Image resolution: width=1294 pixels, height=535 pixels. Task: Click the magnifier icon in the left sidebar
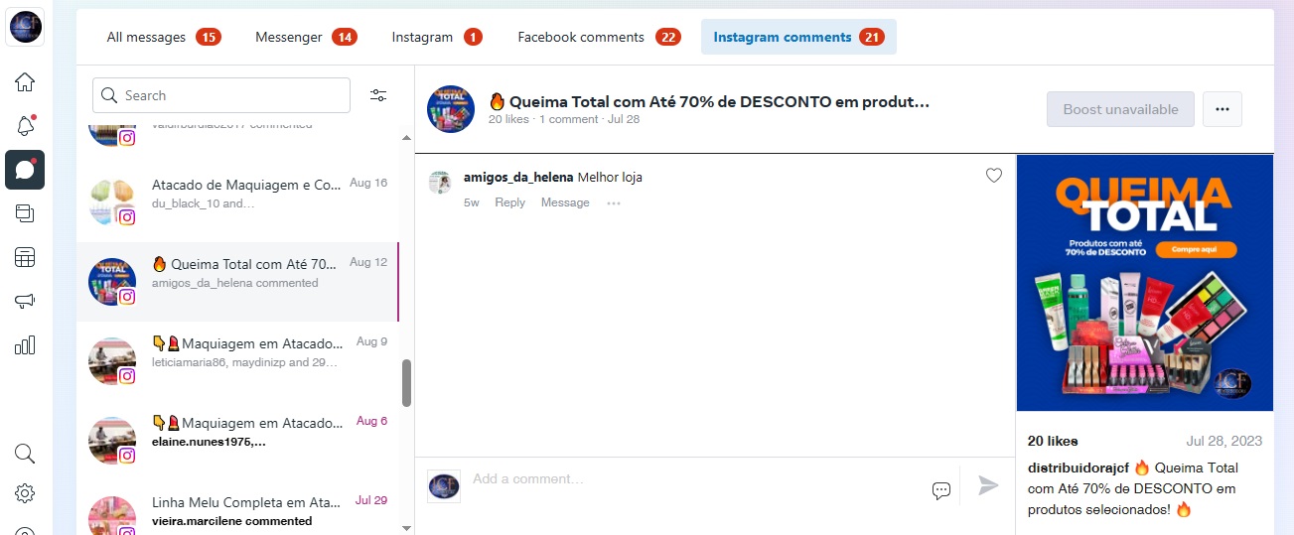[25, 454]
